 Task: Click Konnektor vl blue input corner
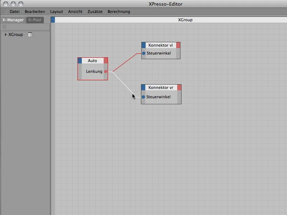pos(143,45)
